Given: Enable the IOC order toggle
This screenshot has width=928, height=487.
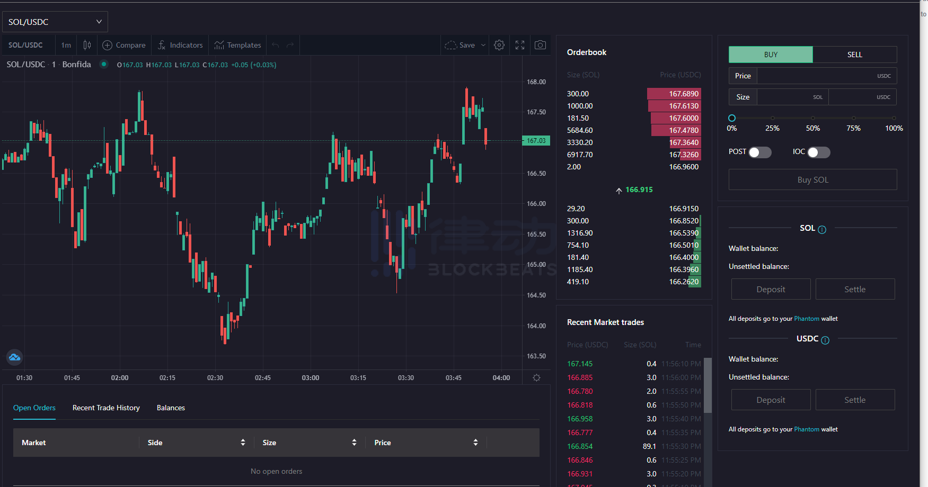Looking at the screenshot, I should click(x=819, y=152).
